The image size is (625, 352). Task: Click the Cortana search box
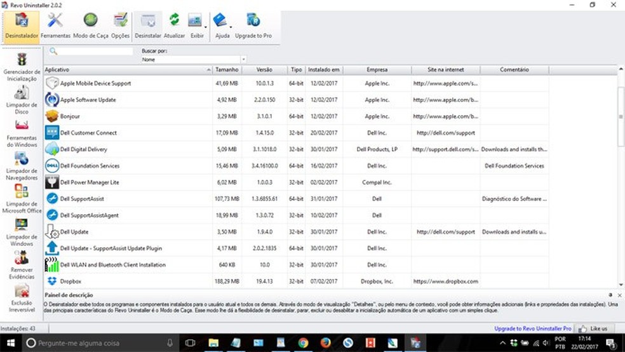coord(100,343)
